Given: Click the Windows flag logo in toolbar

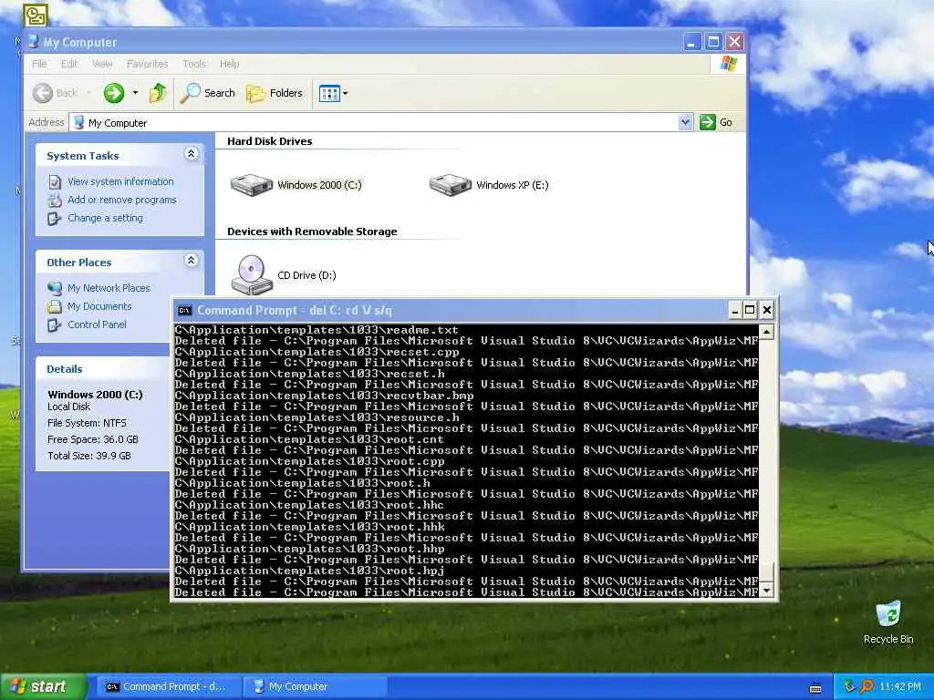Looking at the screenshot, I should [728, 64].
